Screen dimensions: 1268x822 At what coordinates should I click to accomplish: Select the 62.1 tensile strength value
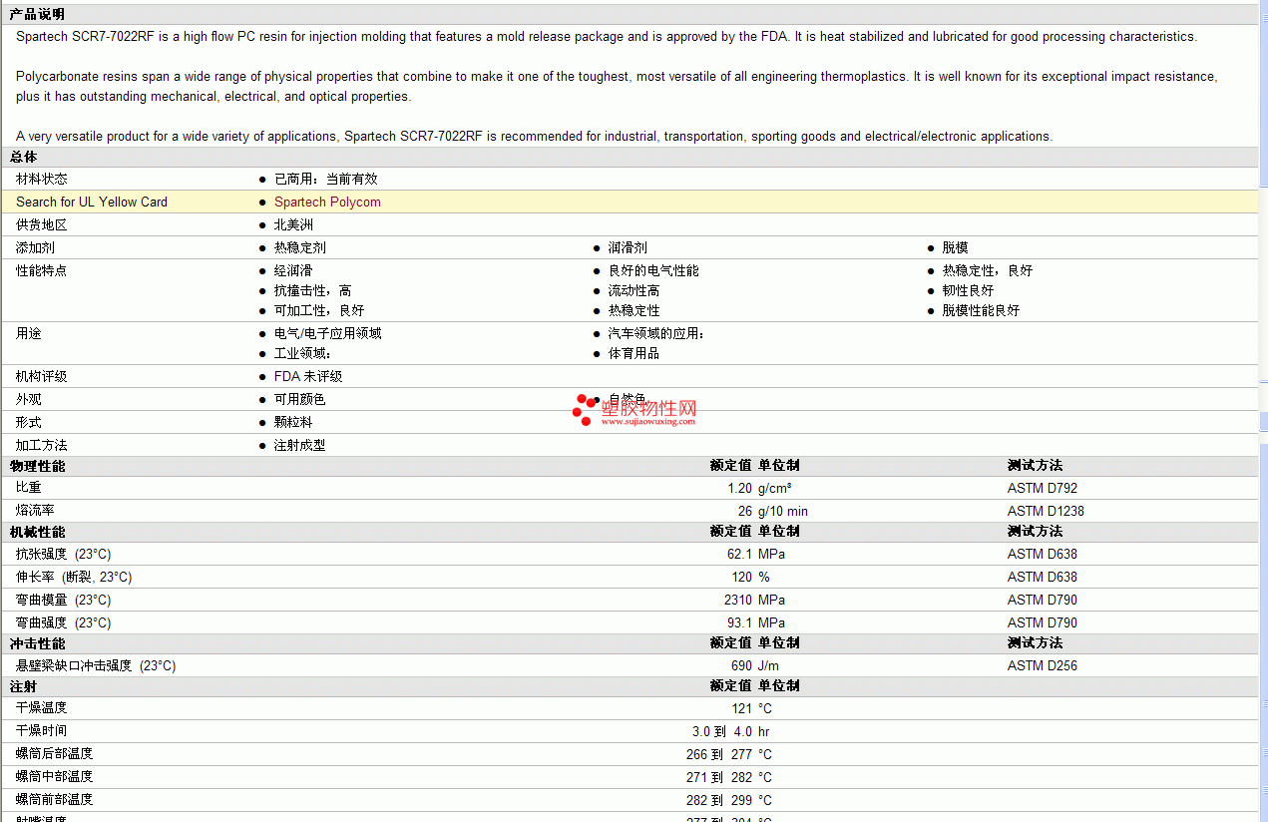point(739,554)
